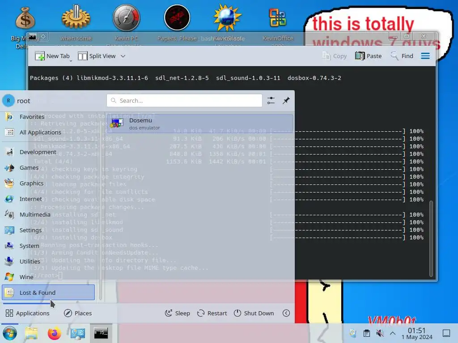
Task: Open the Graphics category
Action: [48, 183]
